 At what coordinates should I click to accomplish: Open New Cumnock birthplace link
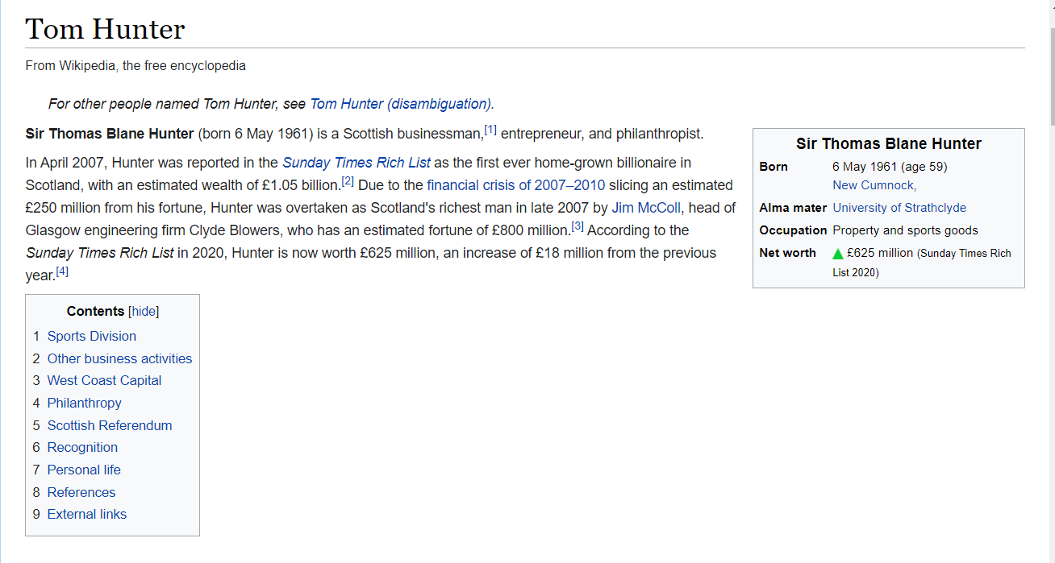(874, 185)
